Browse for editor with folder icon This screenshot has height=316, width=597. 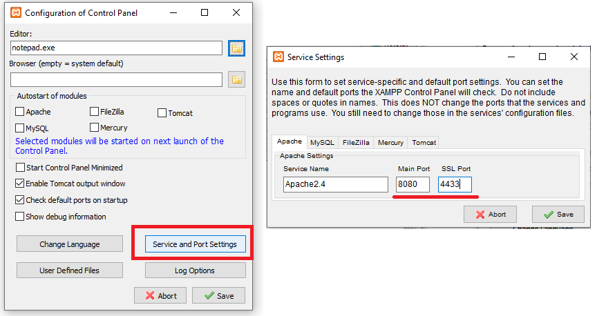(x=236, y=48)
